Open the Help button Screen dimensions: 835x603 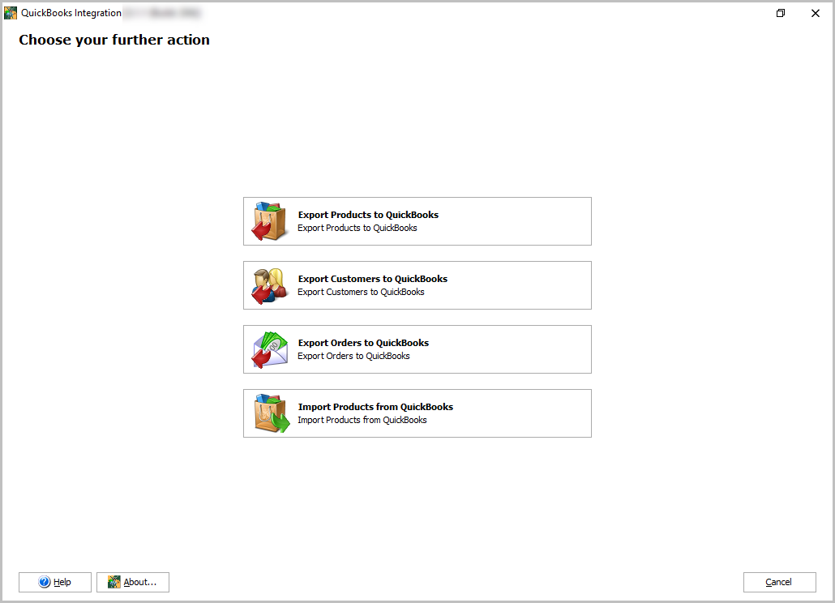click(x=55, y=582)
